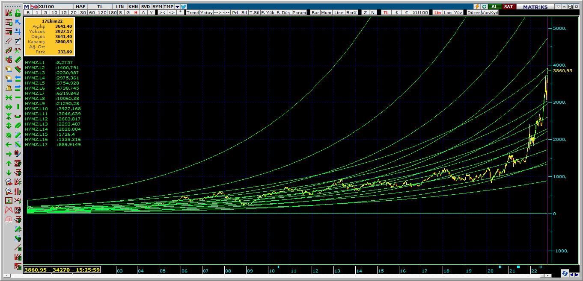Toggle the Lin linear scale

(x=437, y=13)
